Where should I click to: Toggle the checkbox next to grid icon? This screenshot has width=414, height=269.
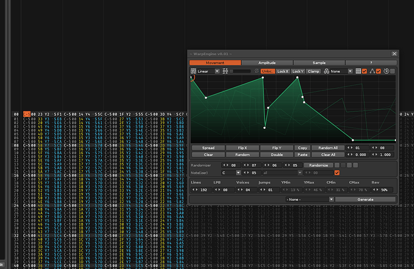click(x=364, y=71)
